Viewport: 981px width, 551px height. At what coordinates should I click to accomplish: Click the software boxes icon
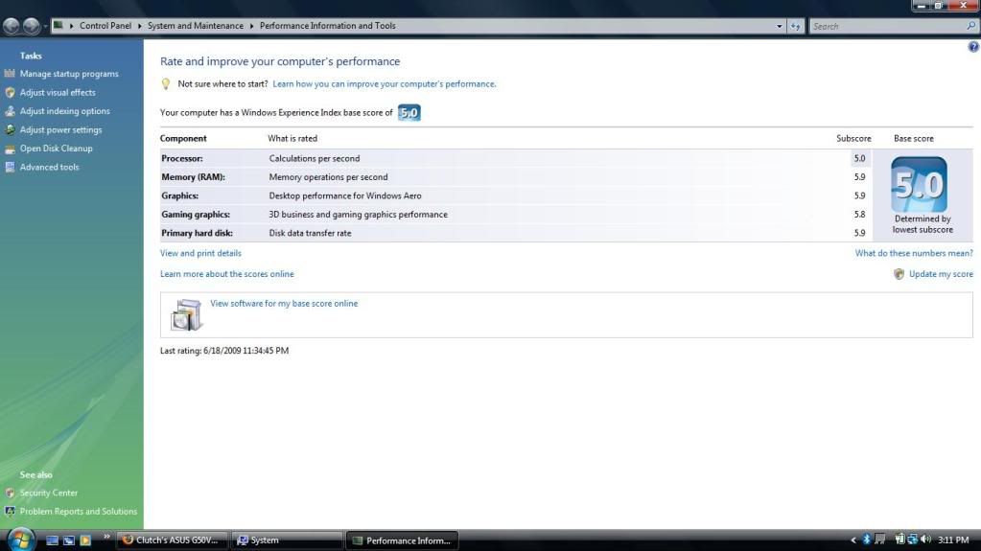point(186,314)
